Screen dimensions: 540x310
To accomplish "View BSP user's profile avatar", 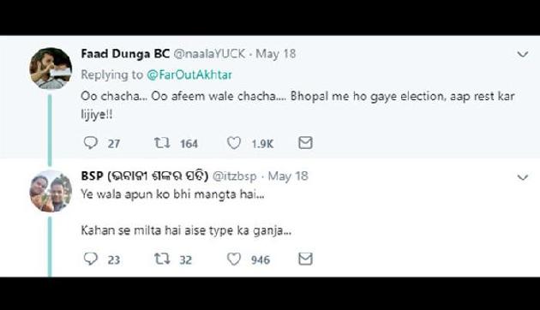I will point(51,191).
